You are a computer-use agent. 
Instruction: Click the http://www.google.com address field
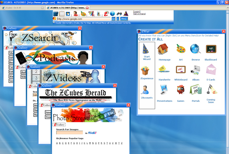pos(84,19)
